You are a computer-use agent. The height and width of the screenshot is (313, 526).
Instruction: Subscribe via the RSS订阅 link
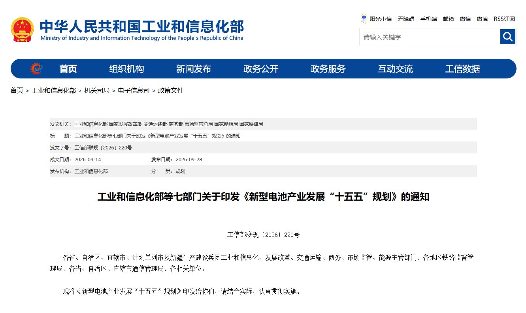504,19
